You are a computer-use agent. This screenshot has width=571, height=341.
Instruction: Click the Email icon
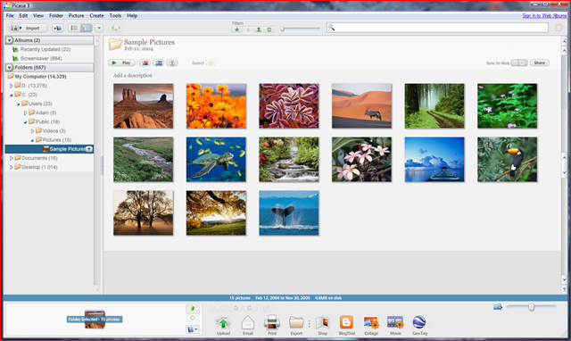(x=248, y=325)
